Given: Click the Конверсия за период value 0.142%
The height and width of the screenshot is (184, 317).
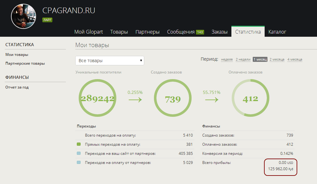Looking at the screenshot, I should click(x=287, y=154).
